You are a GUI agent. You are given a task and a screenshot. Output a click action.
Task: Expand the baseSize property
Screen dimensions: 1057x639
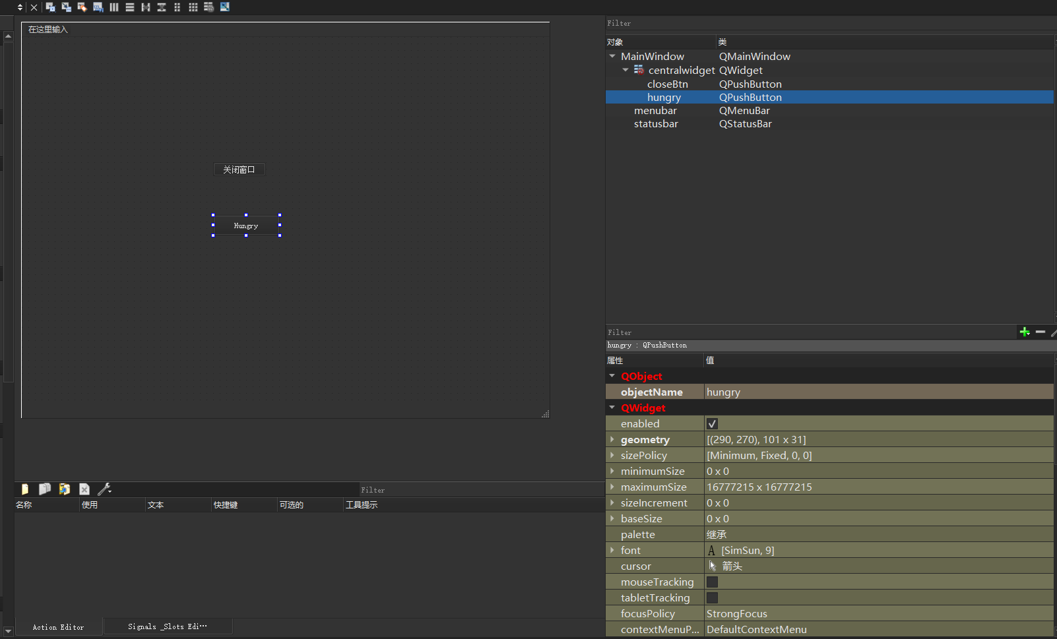[x=612, y=518]
